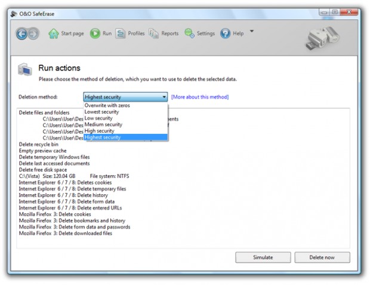Select Internet Explorer Delete temporary files row
370x285 pixels.
(x=72, y=189)
